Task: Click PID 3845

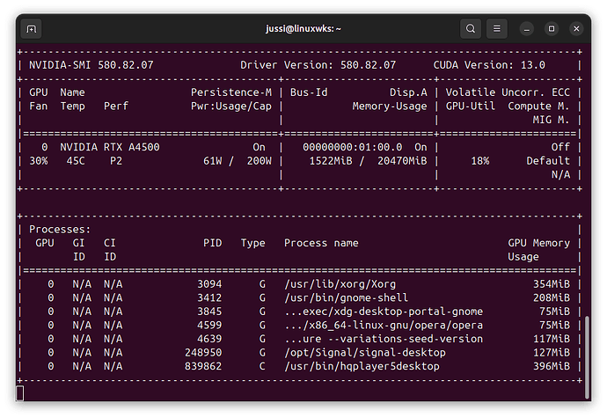Action: pyautogui.click(x=209, y=312)
